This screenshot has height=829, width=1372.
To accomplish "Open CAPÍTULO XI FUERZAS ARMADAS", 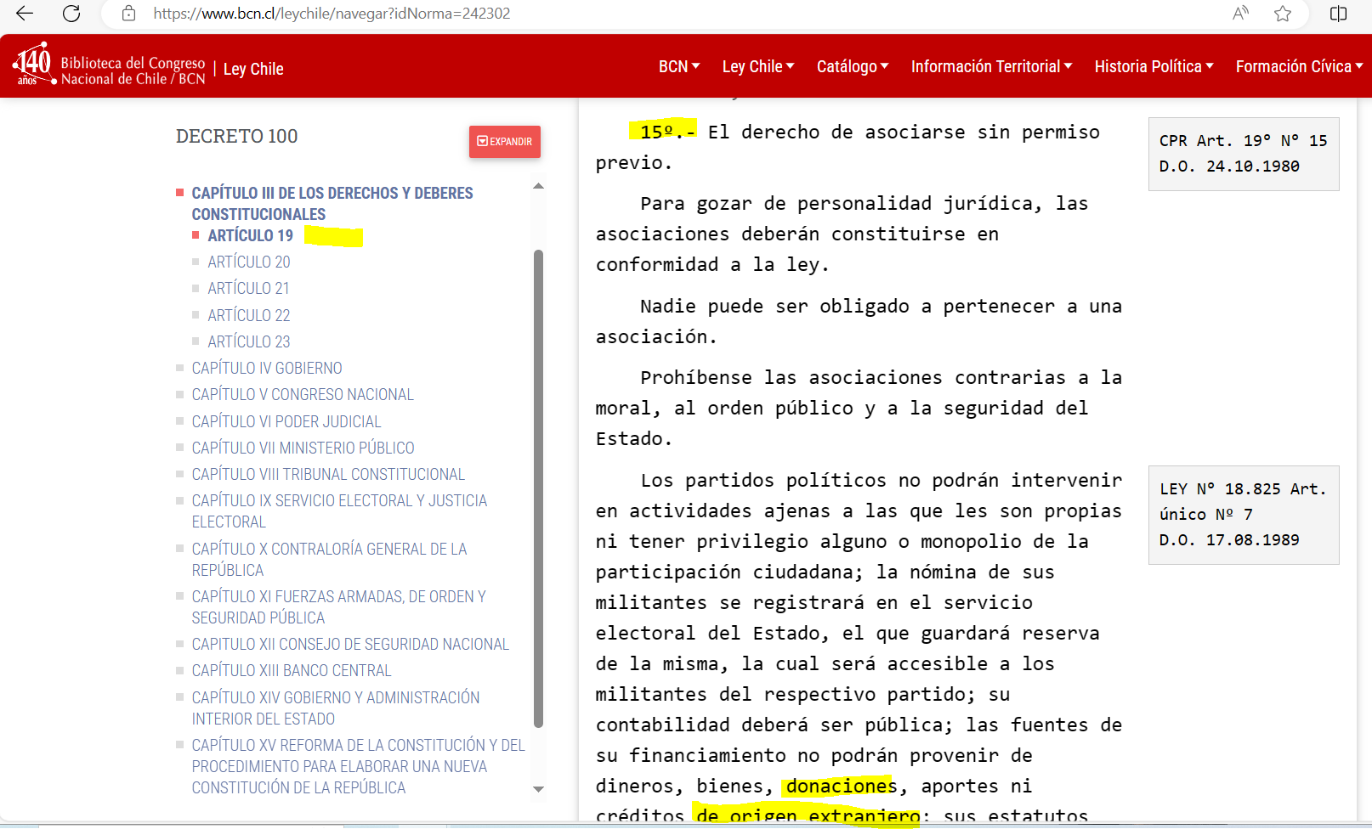I will (338, 607).
